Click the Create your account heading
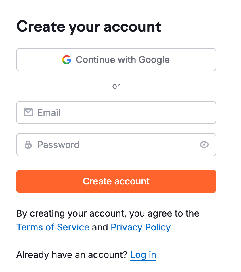The height and width of the screenshot is (272, 241). [89, 26]
